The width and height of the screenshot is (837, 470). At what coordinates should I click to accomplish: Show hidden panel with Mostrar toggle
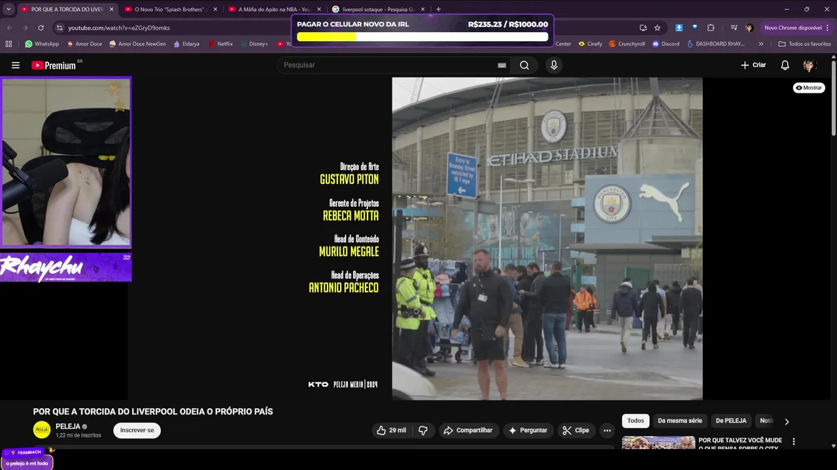[x=809, y=87]
